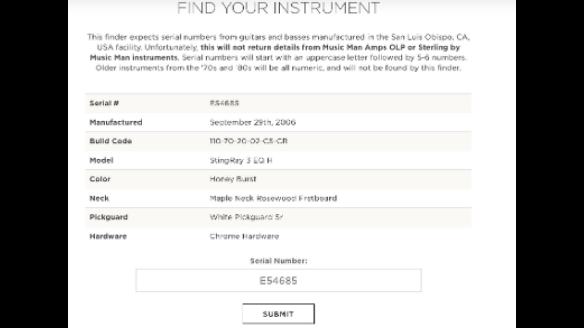
Task: Click the Hardware value Chrome Hardware
Action: [x=244, y=236]
